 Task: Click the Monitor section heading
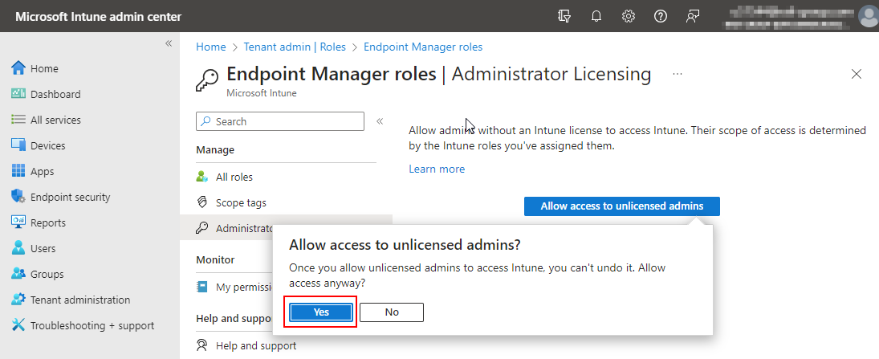pyautogui.click(x=215, y=259)
